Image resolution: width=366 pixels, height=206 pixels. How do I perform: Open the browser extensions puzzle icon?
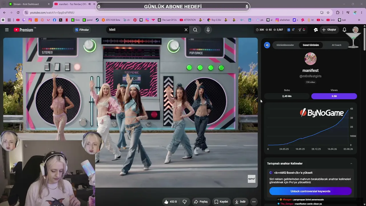(x=338, y=13)
